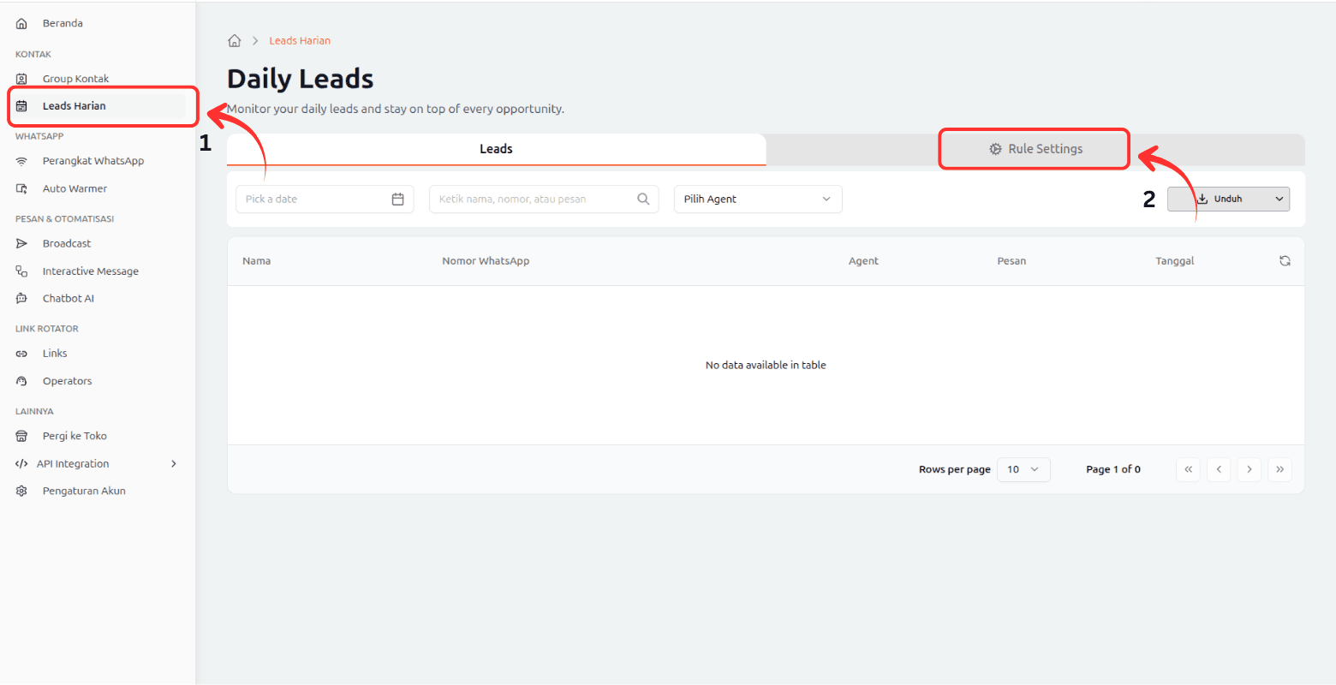Image resolution: width=1336 pixels, height=685 pixels.
Task: Jump to the last page with double-right arrow
Action: tap(1279, 469)
